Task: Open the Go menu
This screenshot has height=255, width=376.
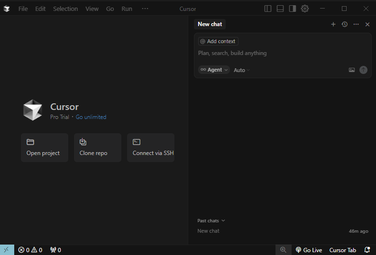Action: (110, 9)
